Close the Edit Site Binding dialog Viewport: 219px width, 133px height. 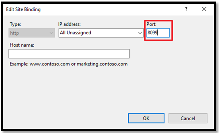click(x=204, y=9)
